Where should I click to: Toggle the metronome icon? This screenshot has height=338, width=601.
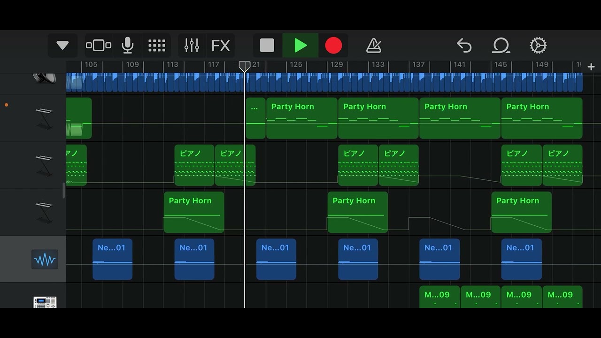pyautogui.click(x=374, y=46)
